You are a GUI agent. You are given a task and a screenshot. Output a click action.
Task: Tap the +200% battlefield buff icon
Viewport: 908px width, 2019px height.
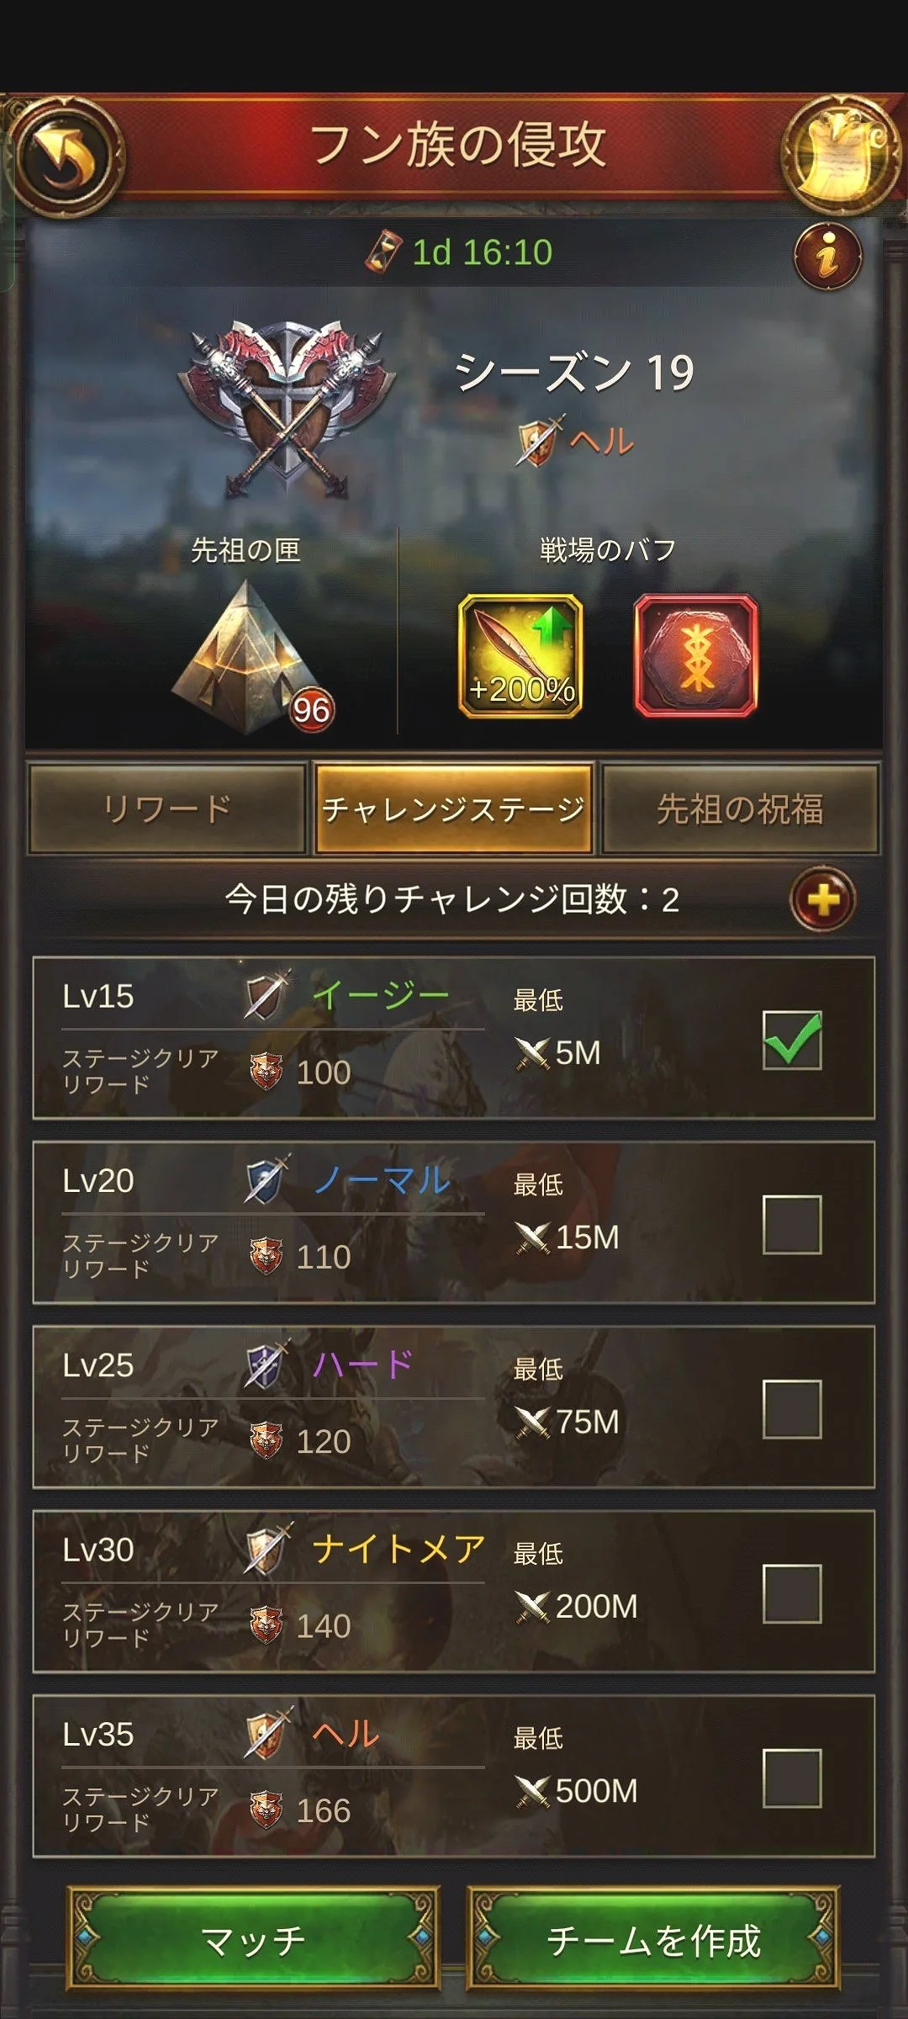click(x=520, y=656)
